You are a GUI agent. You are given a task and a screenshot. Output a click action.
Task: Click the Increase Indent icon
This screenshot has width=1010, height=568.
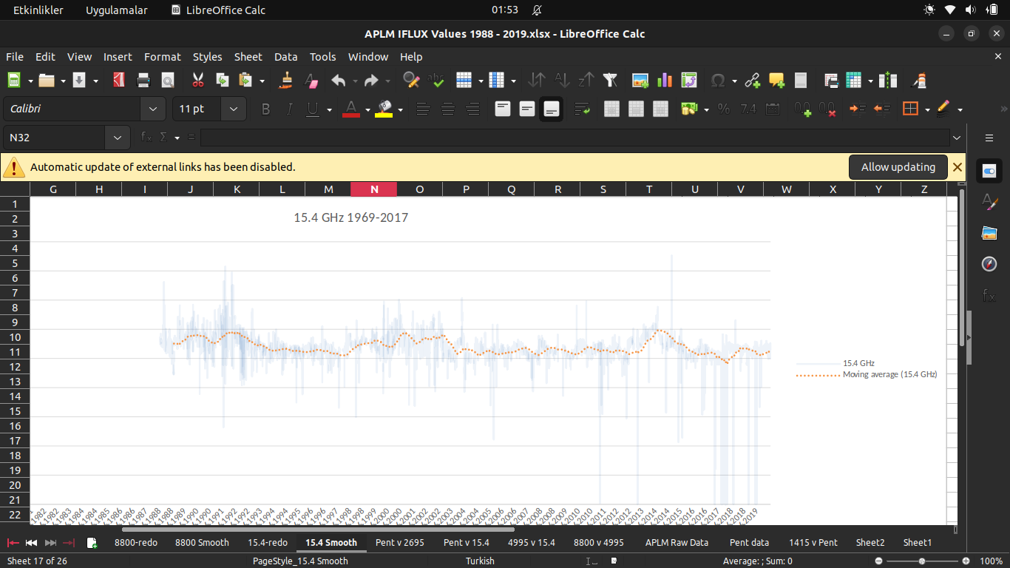point(857,109)
